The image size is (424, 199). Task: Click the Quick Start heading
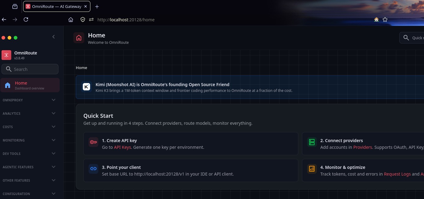[98, 116]
